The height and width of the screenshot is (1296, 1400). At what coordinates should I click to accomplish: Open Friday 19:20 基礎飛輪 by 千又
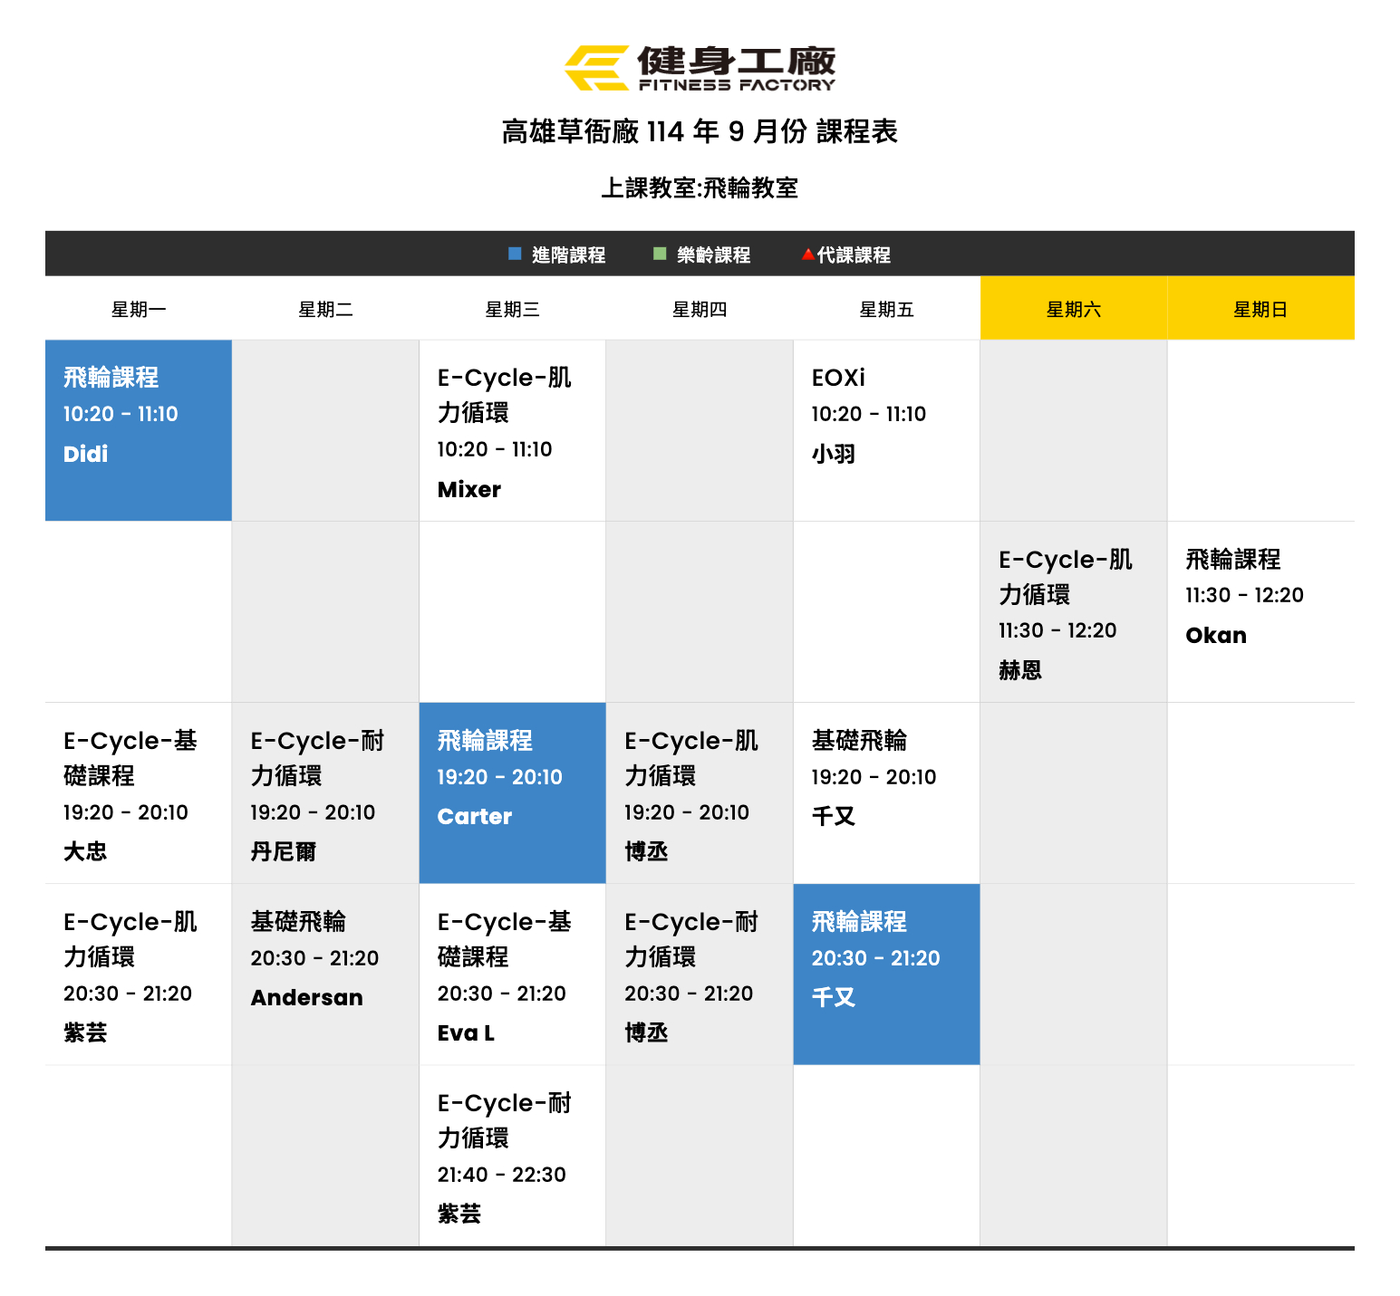(x=887, y=793)
